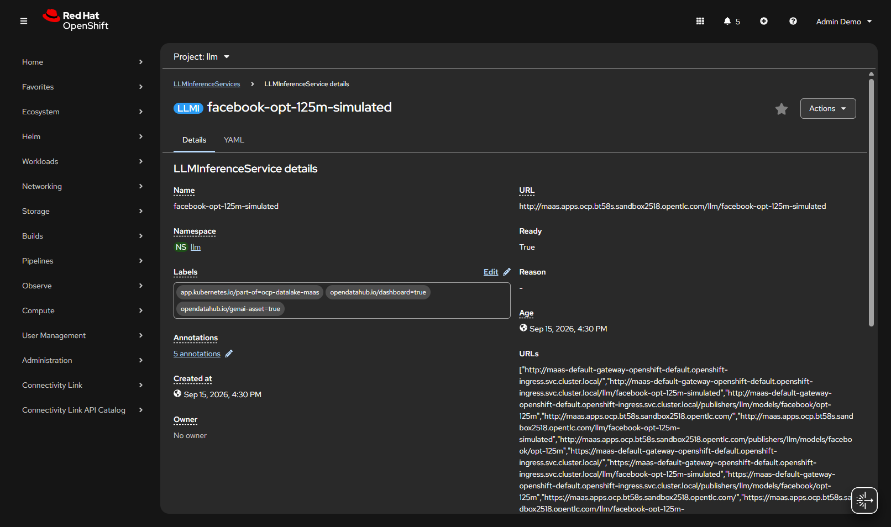
Task: Expand Compute in the sidebar
Action: coord(82,310)
